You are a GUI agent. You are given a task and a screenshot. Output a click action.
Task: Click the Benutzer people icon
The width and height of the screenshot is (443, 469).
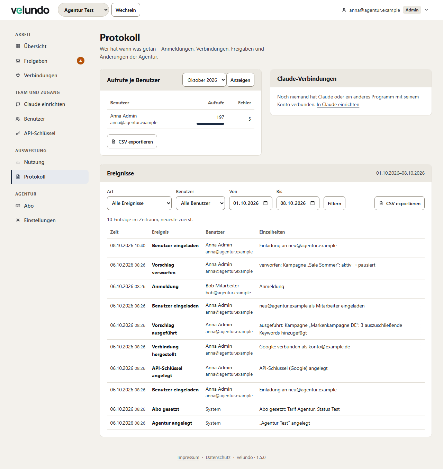click(18, 119)
